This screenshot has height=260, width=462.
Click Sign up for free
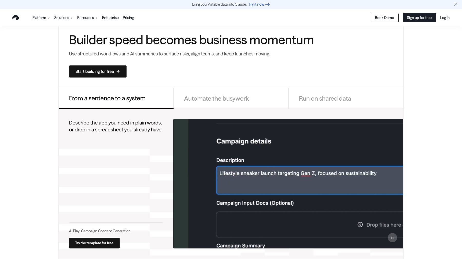(x=419, y=18)
